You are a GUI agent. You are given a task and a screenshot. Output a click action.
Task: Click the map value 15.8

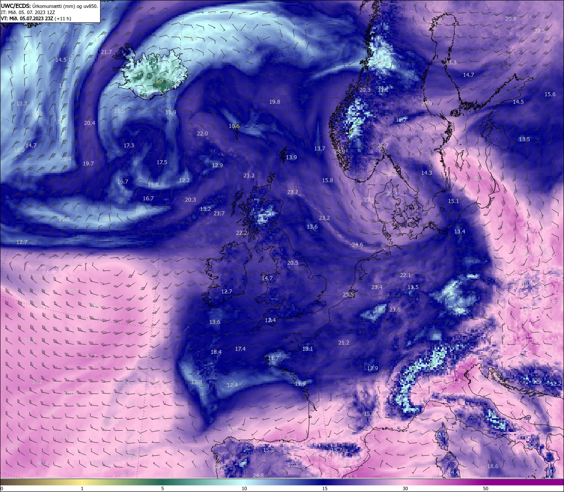[327, 180]
